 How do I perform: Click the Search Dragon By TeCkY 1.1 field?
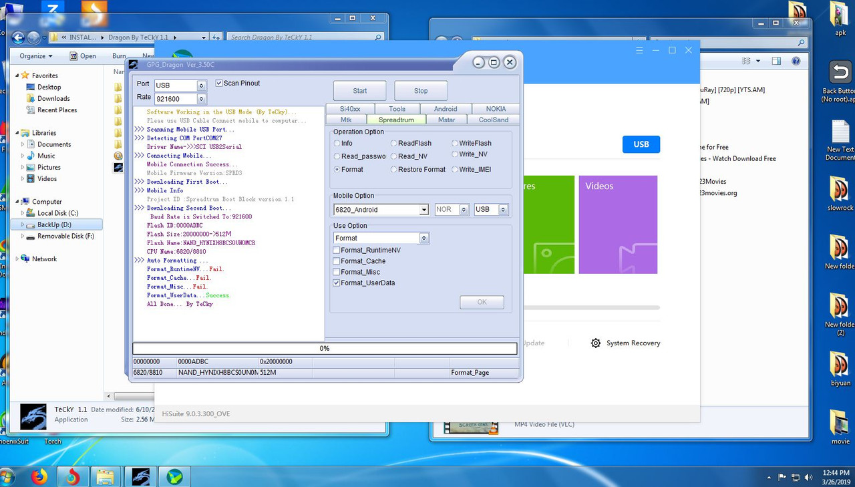click(305, 37)
